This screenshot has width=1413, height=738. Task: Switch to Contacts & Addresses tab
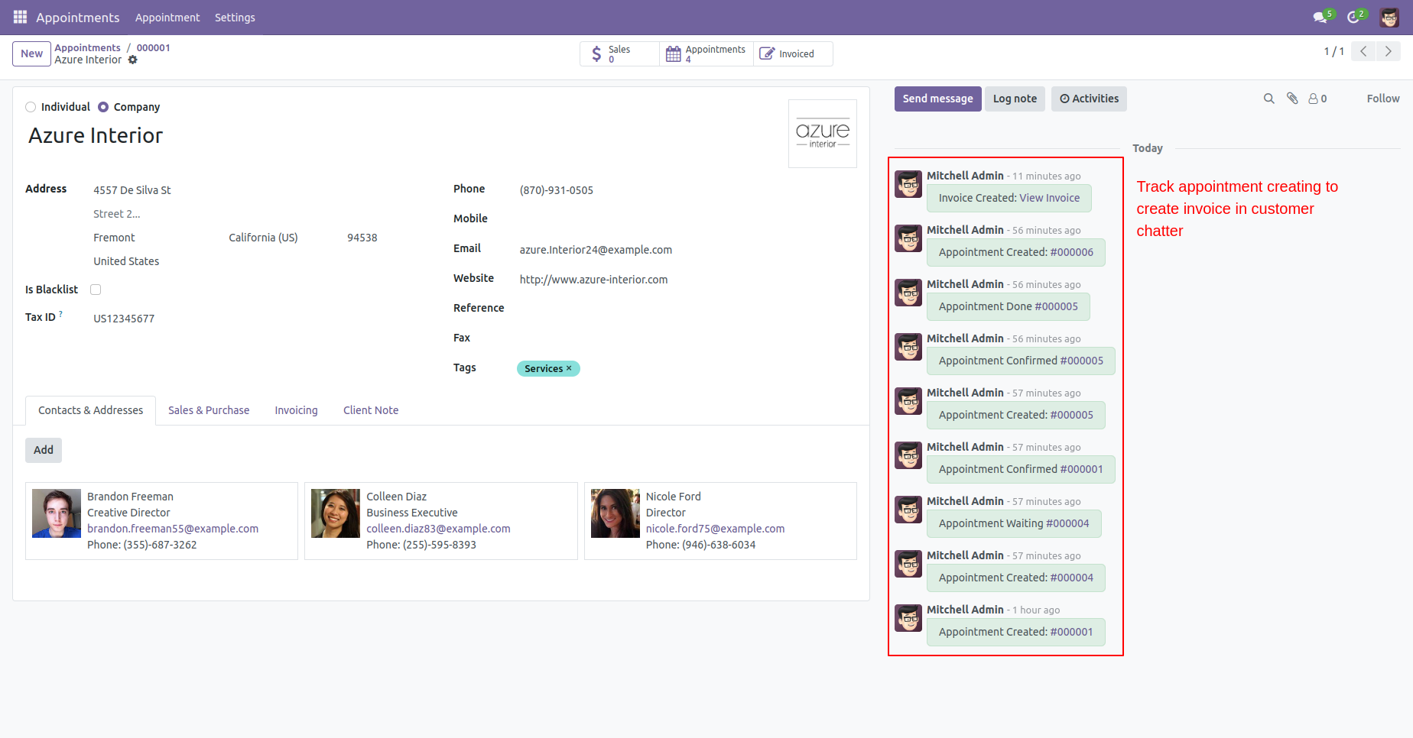(x=90, y=410)
